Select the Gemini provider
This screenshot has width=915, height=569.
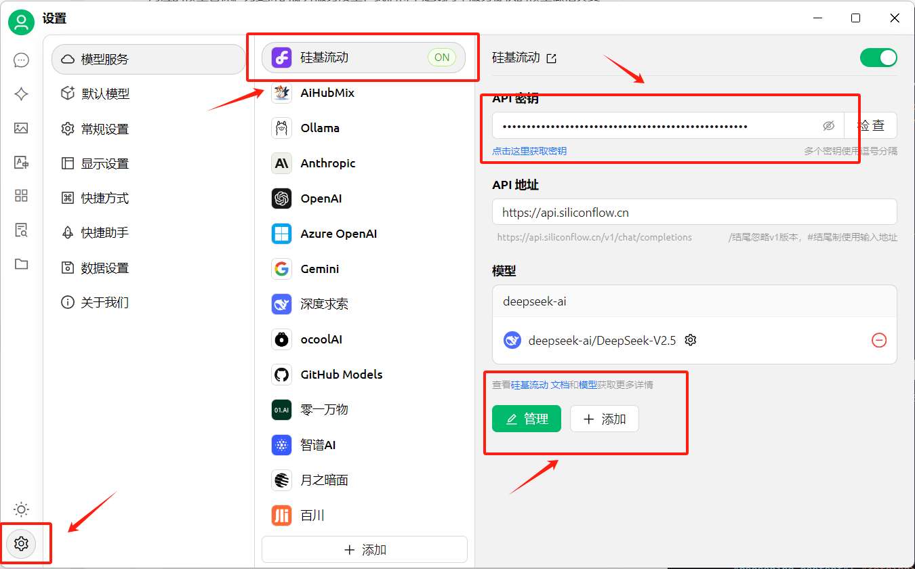tap(364, 269)
